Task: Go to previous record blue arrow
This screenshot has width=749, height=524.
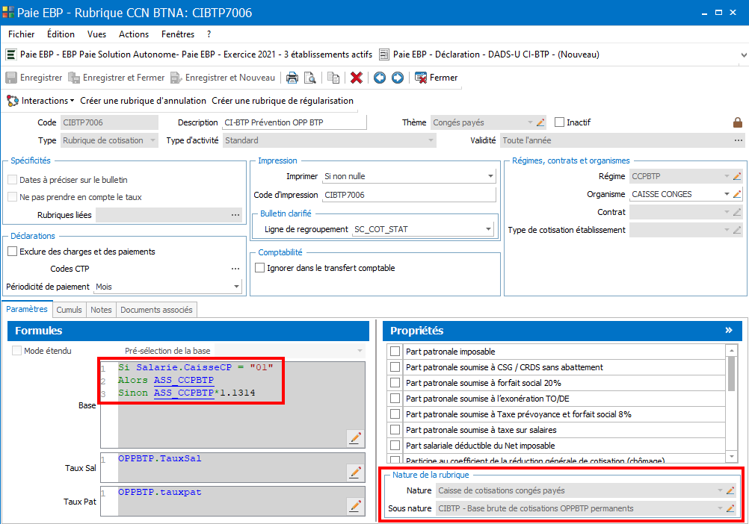Action: [x=380, y=78]
